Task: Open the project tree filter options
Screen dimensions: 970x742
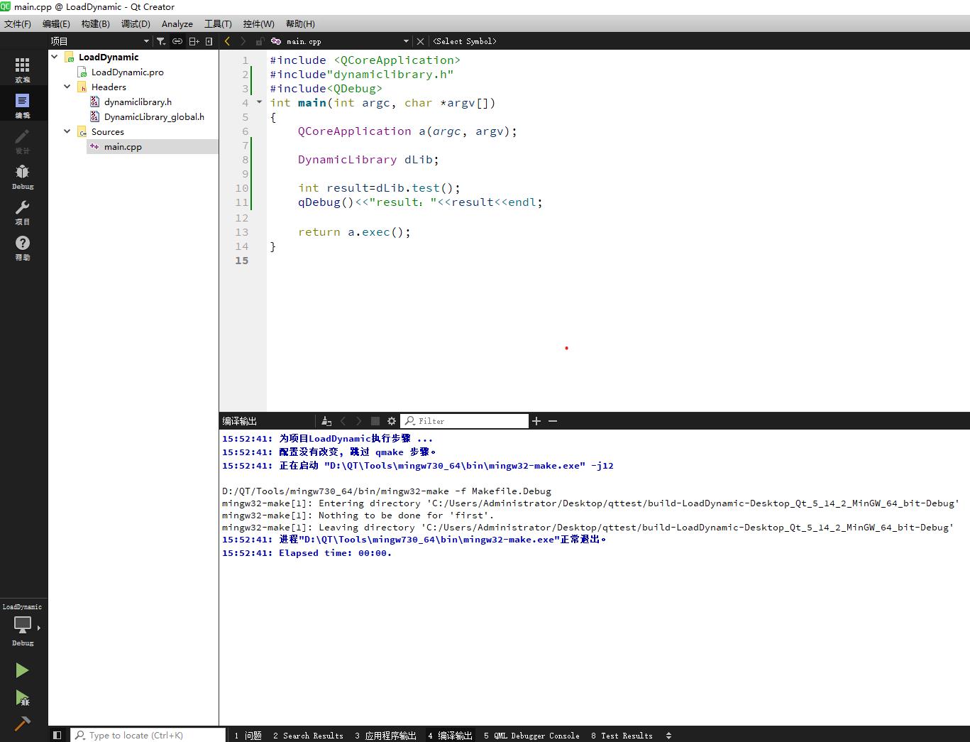Action: 161,41
